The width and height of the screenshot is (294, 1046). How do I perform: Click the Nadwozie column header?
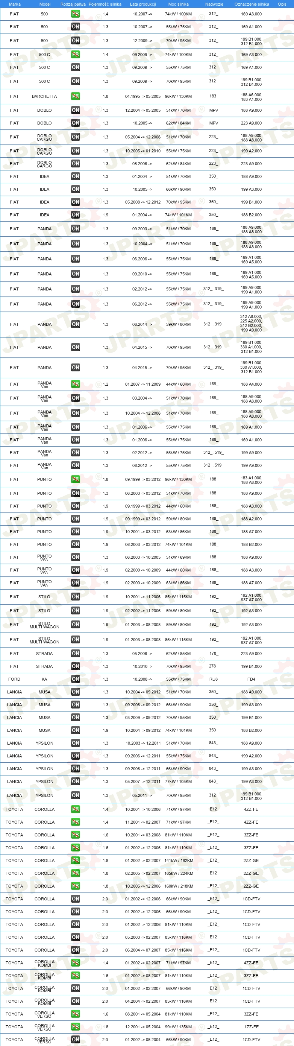(x=214, y=4)
